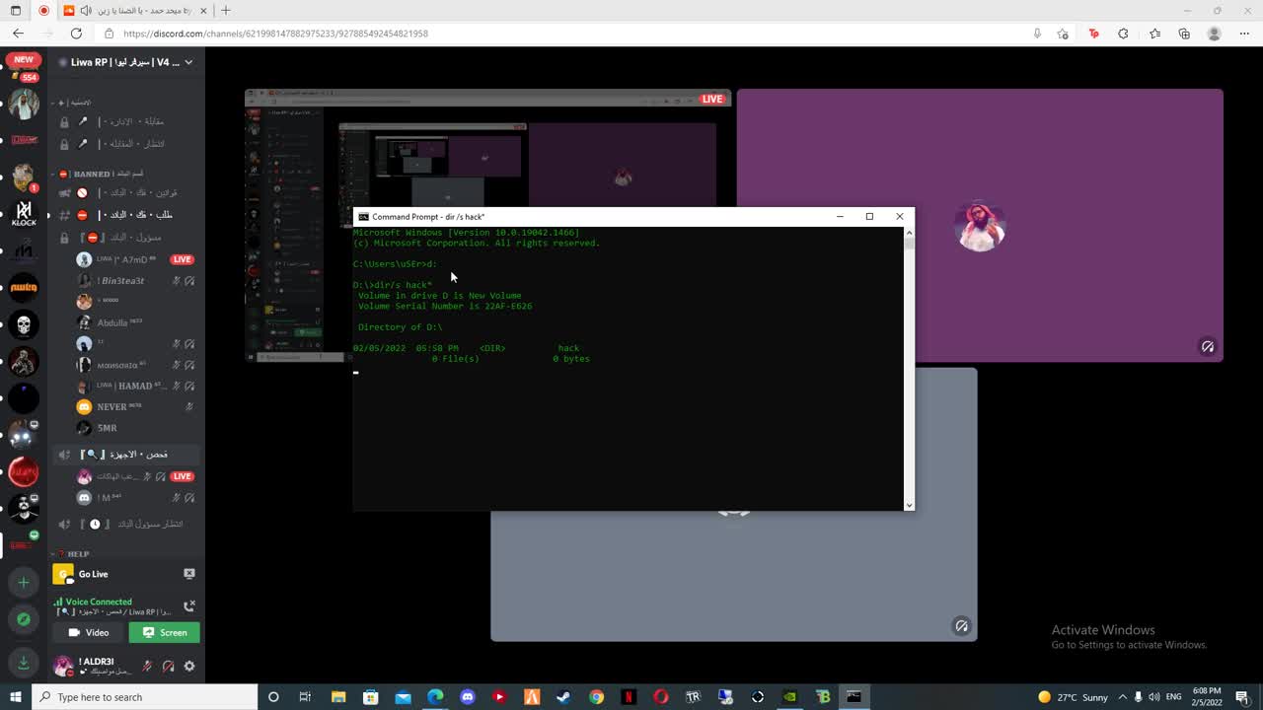The height and width of the screenshot is (710, 1263).
Task: Open the browser tab actions menu
Action: click(15, 11)
